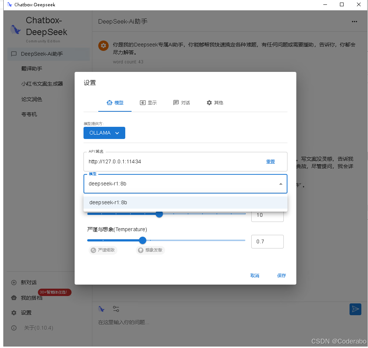Viewport: 368px width, 348px height.
Task: Select deepseek-r1:8b from the dropdown list
Action: point(185,203)
